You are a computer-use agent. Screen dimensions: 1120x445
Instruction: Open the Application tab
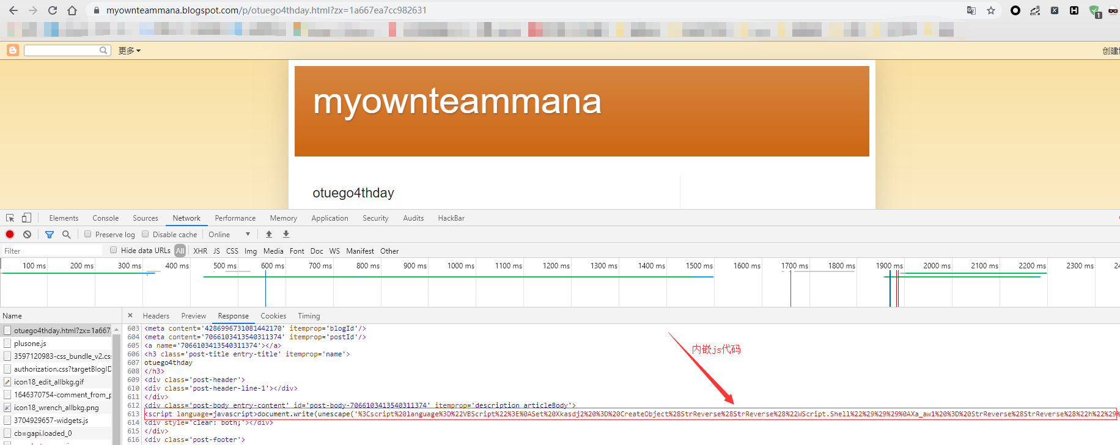[330, 218]
